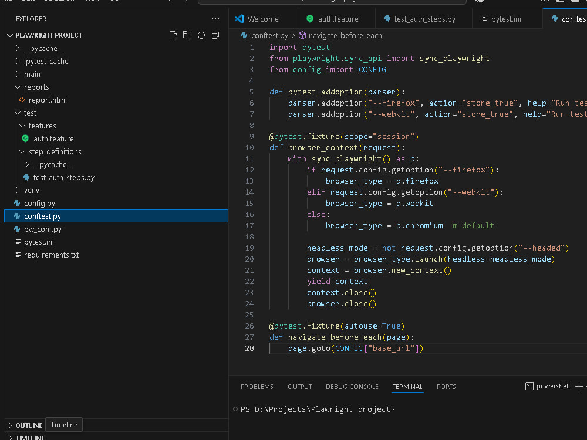
Task: Expand the venv folder
Action: [x=18, y=190]
